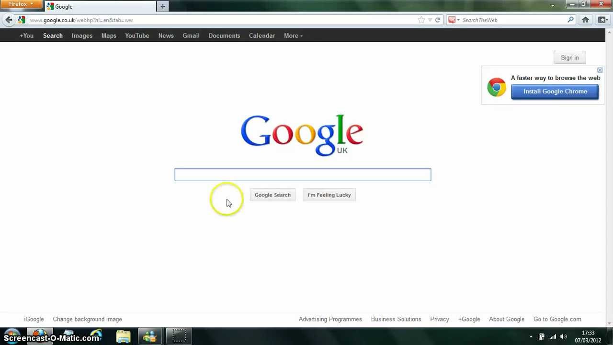Image resolution: width=613 pixels, height=345 pixels.
Task: Open Gmail in the Google bar
Action: click(x=191, y=35)
